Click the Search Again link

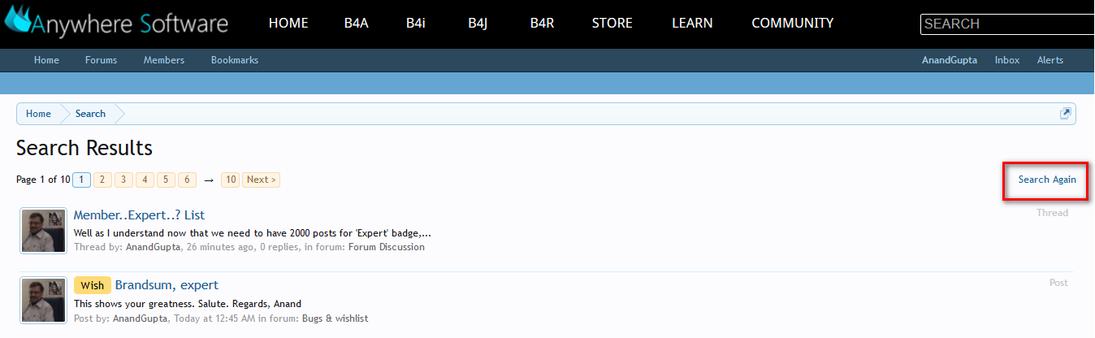(1047, 180)
